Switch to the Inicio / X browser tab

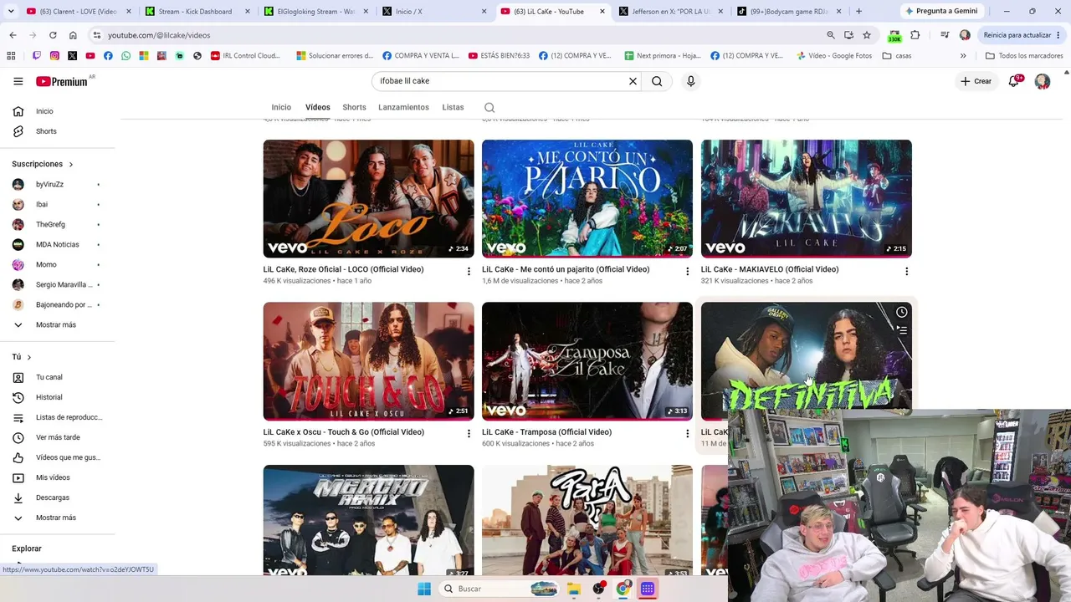click(435, 11)
